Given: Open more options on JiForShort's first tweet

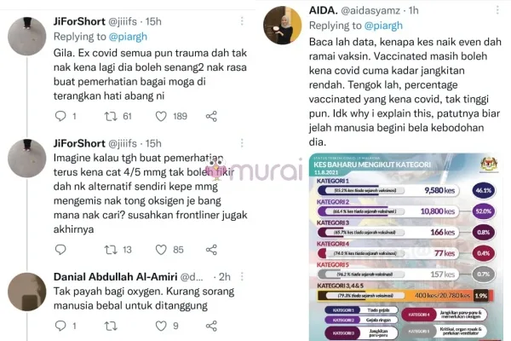Looking at the screenshot, I should coord(242,21).
